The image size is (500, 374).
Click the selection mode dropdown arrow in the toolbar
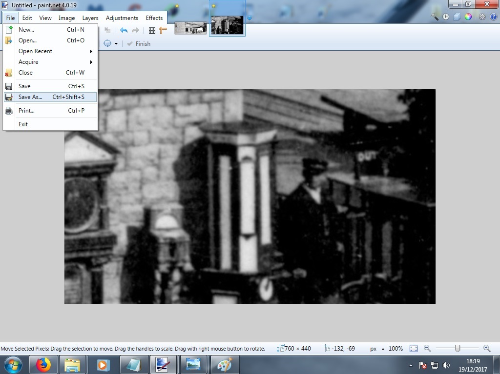tap(116, 43)
